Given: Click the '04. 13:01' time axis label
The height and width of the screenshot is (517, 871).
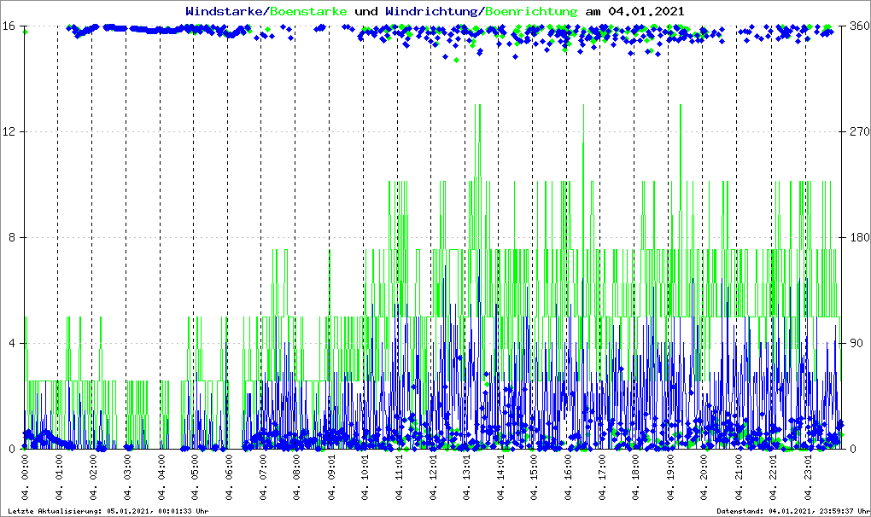Looking at the screenshot, I should tap(466, 478).
